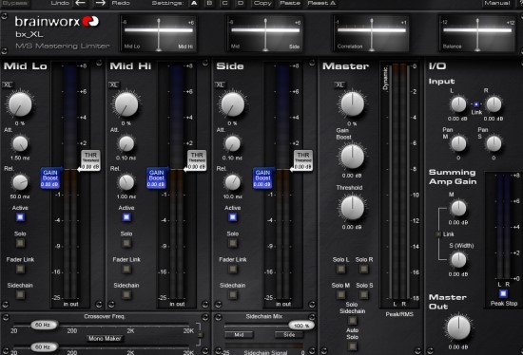Enable the Side band Sidechain switch
Image resolution: width=523 pixels, height=355 pixels.
pos(232,294)
